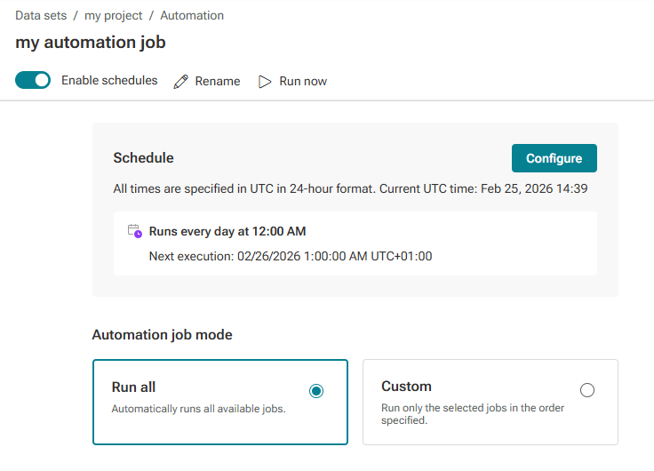The height and width of the screenshot is (471, 654).
Task: Select the Custom radio button
Action: click(x=586, y=390)
